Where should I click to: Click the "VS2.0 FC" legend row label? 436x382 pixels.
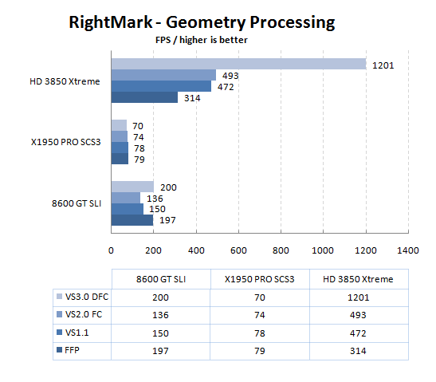(x=84, y=314)
